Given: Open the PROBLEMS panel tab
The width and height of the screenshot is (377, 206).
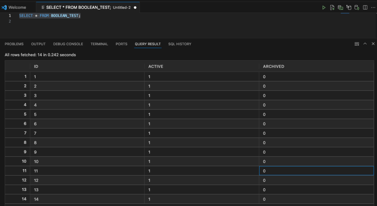Looking at the screenshot, I should (14, 44).
